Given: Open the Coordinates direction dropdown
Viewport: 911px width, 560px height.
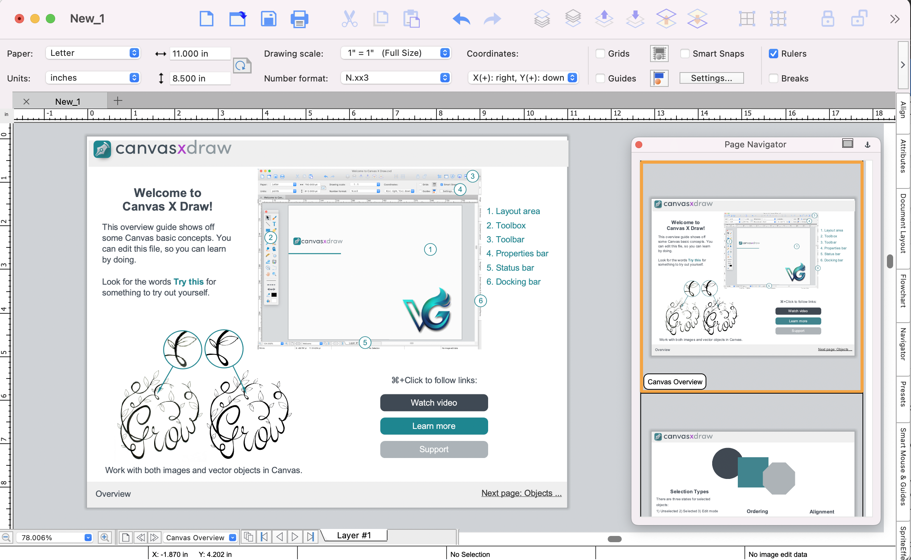Looking at the screenshot, I should click(x=523, y=78).
